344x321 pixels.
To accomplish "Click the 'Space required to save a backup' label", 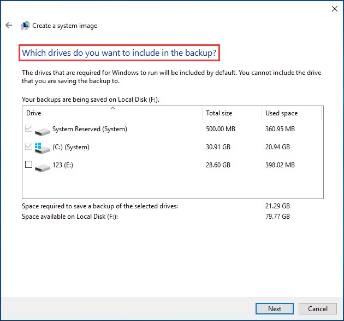I will point(100,206).
